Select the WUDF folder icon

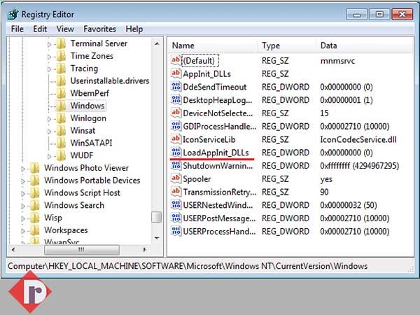point(61,155)
